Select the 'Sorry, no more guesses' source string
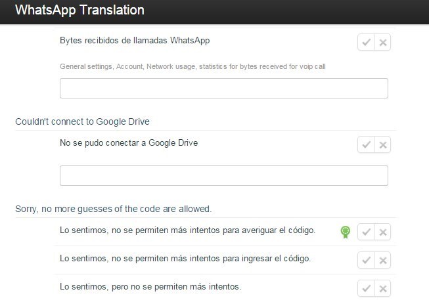This screenshot has width=429, height=302. click(113, 209)
